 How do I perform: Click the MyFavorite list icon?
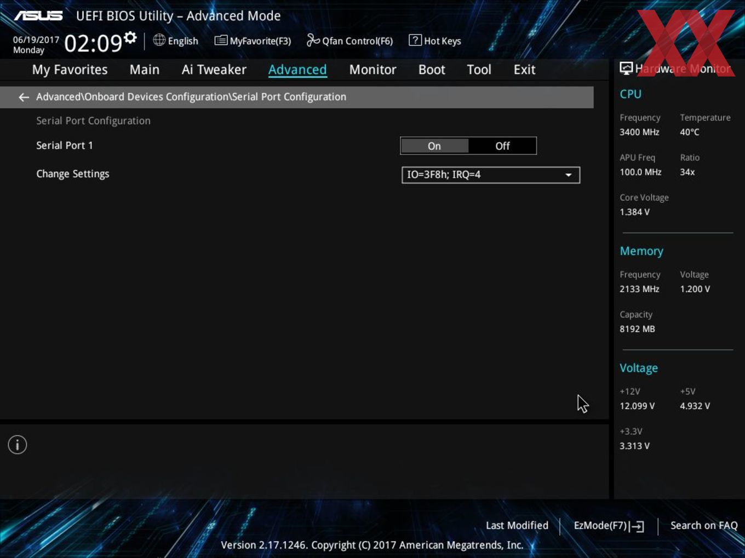pos(221,40)
